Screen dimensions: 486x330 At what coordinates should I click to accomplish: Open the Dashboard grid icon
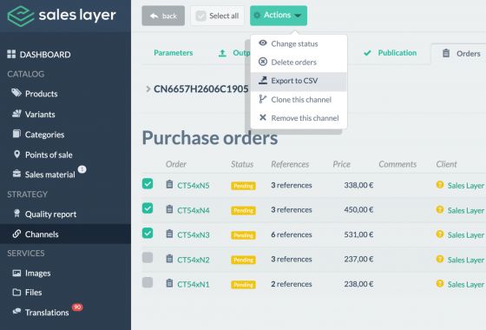coord(11,54)
